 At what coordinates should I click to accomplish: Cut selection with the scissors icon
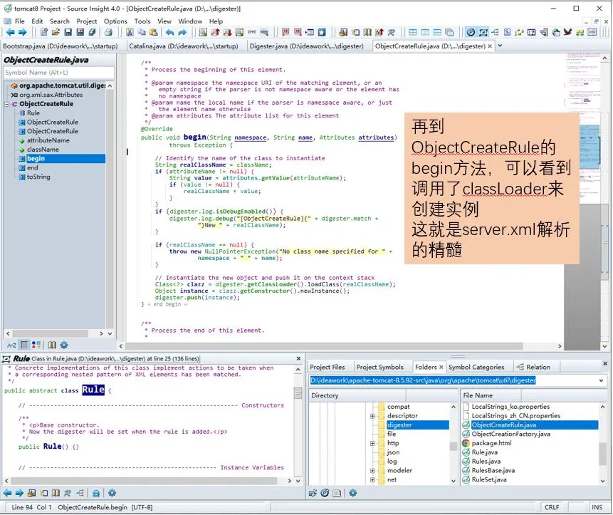(130, 32)
